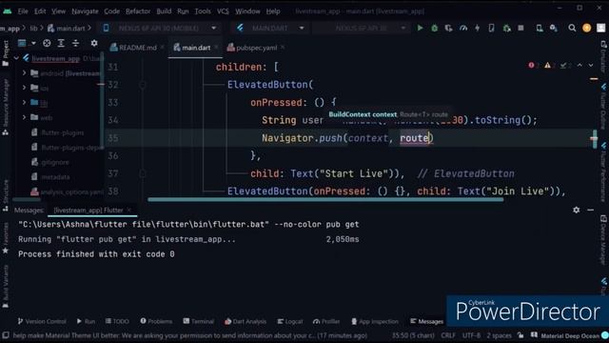Viewport: 609px width, 343px height.
Task: Click the phone icon next to hot reload
Action: [491, 28]
